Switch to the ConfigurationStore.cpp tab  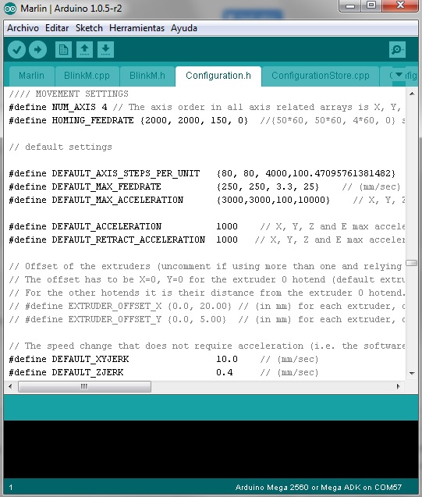pyautogui.click(x=321, y=76)
